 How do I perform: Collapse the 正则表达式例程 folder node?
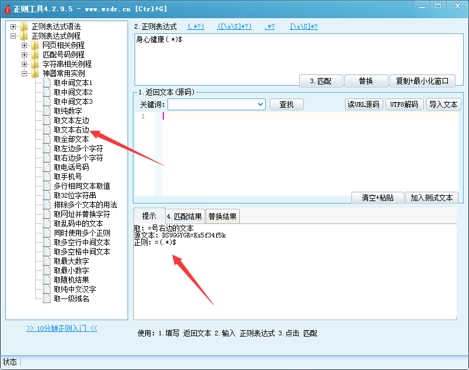click(x=13, y=36)
